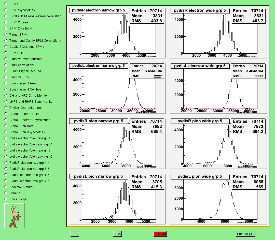Select Blumi vs BCM
Viewport: 275px width, 240px height.
tap(6, 77)
